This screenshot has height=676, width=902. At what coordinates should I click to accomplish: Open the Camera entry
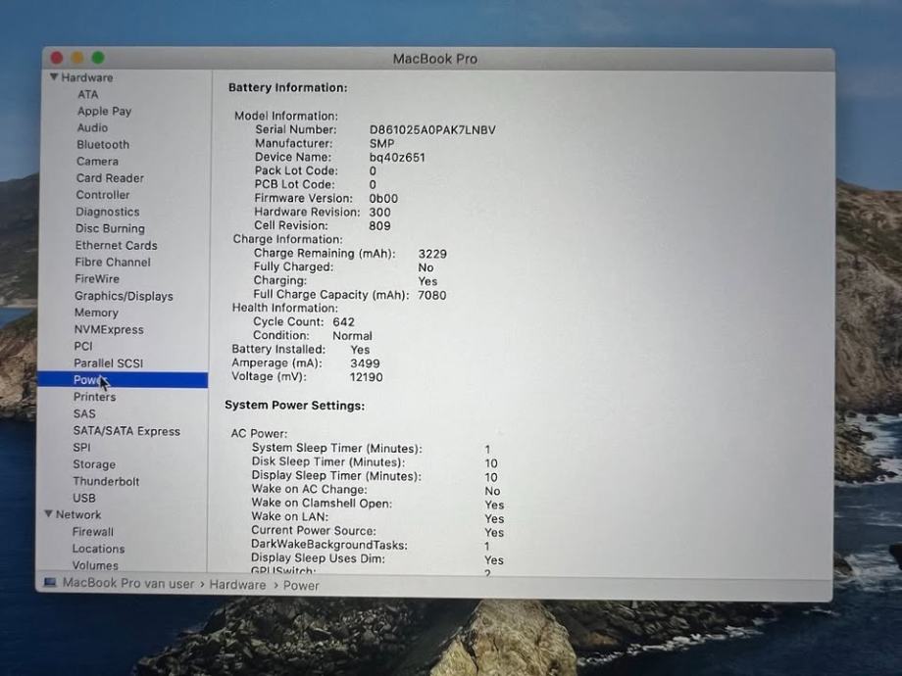click(x=97, y=161)
